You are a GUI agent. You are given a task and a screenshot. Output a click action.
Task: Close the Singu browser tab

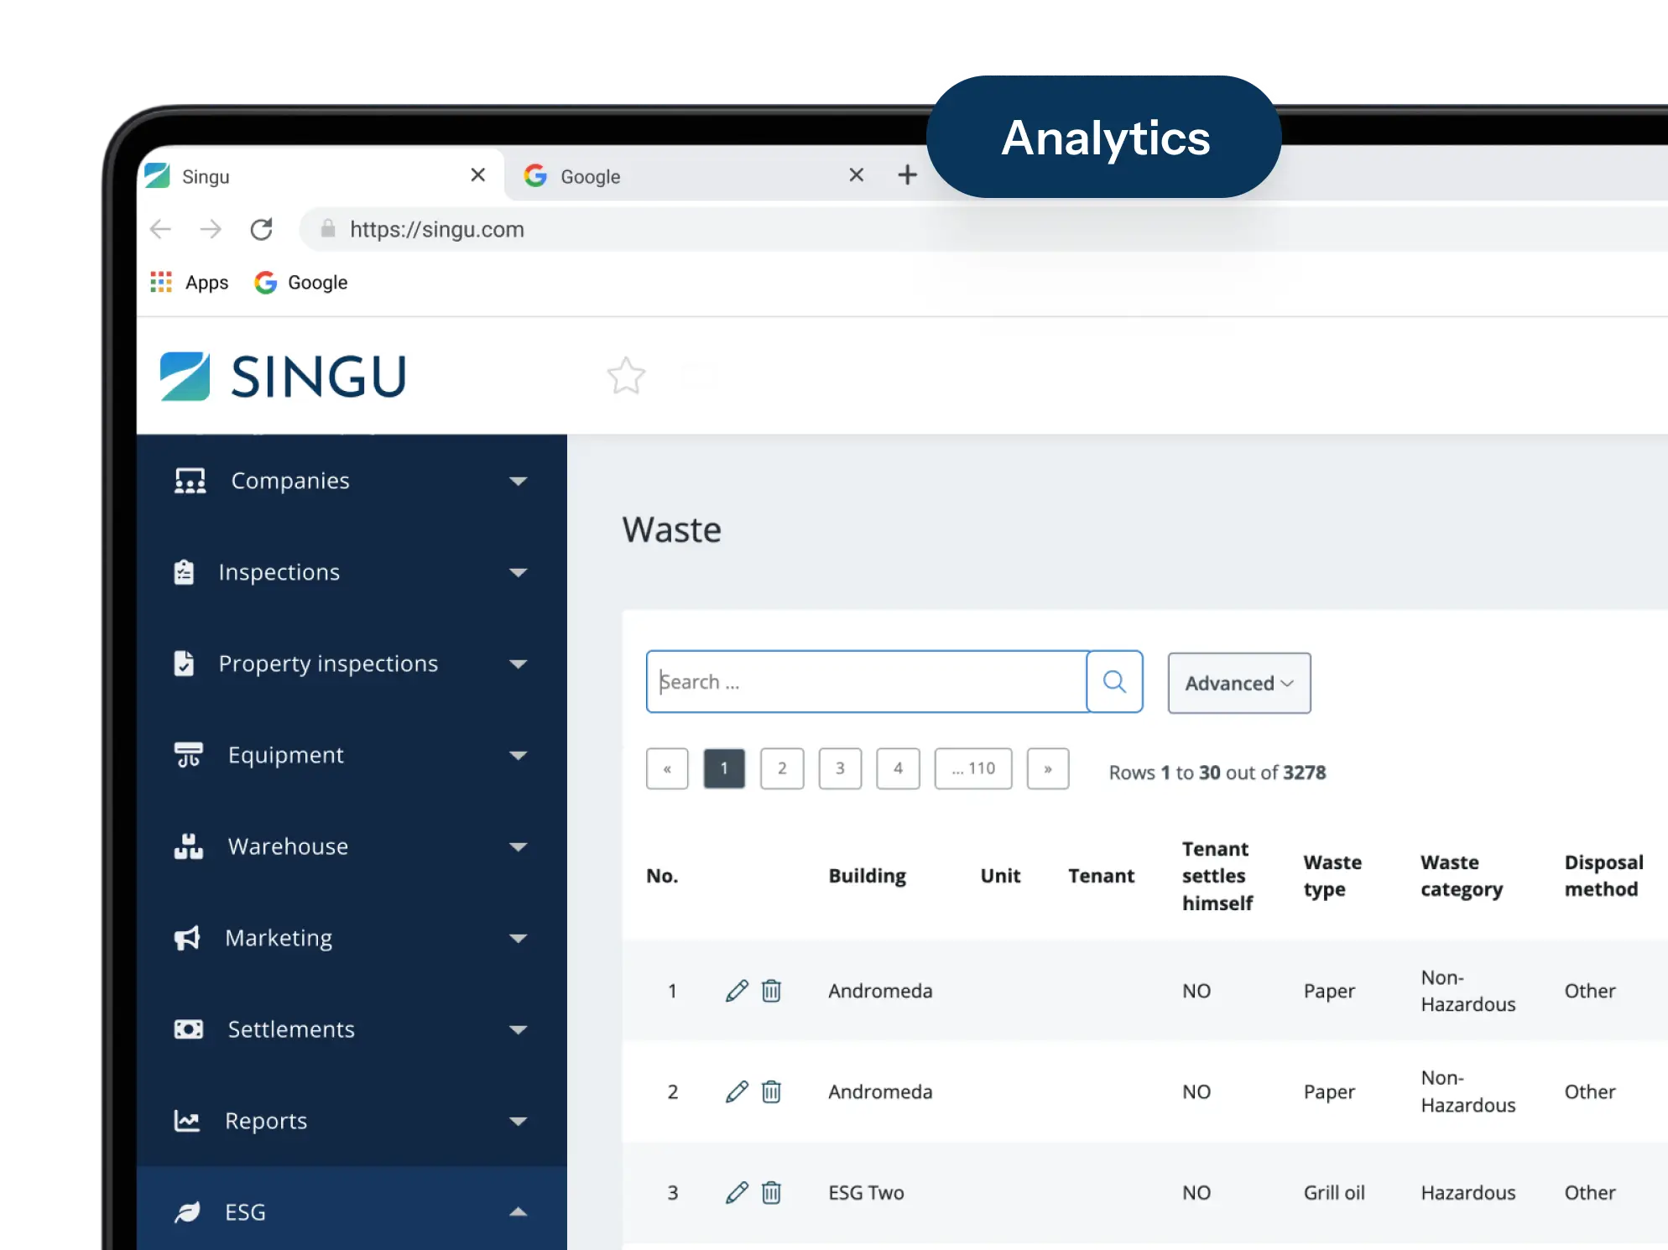[x=478, y=174]
